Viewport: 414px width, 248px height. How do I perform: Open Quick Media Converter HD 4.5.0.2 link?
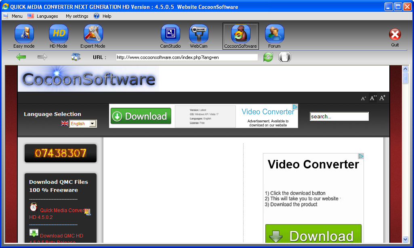pos(60,214)
